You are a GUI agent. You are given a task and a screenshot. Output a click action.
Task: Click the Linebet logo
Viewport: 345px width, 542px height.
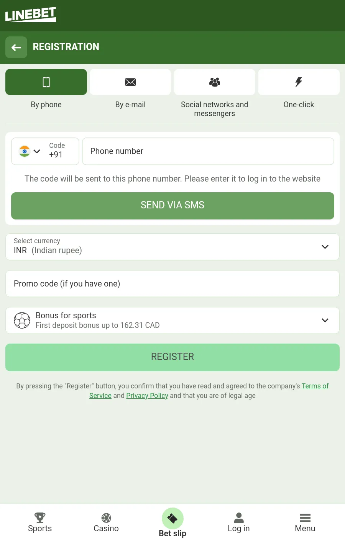pyautogui.click(x=31, y=15)
